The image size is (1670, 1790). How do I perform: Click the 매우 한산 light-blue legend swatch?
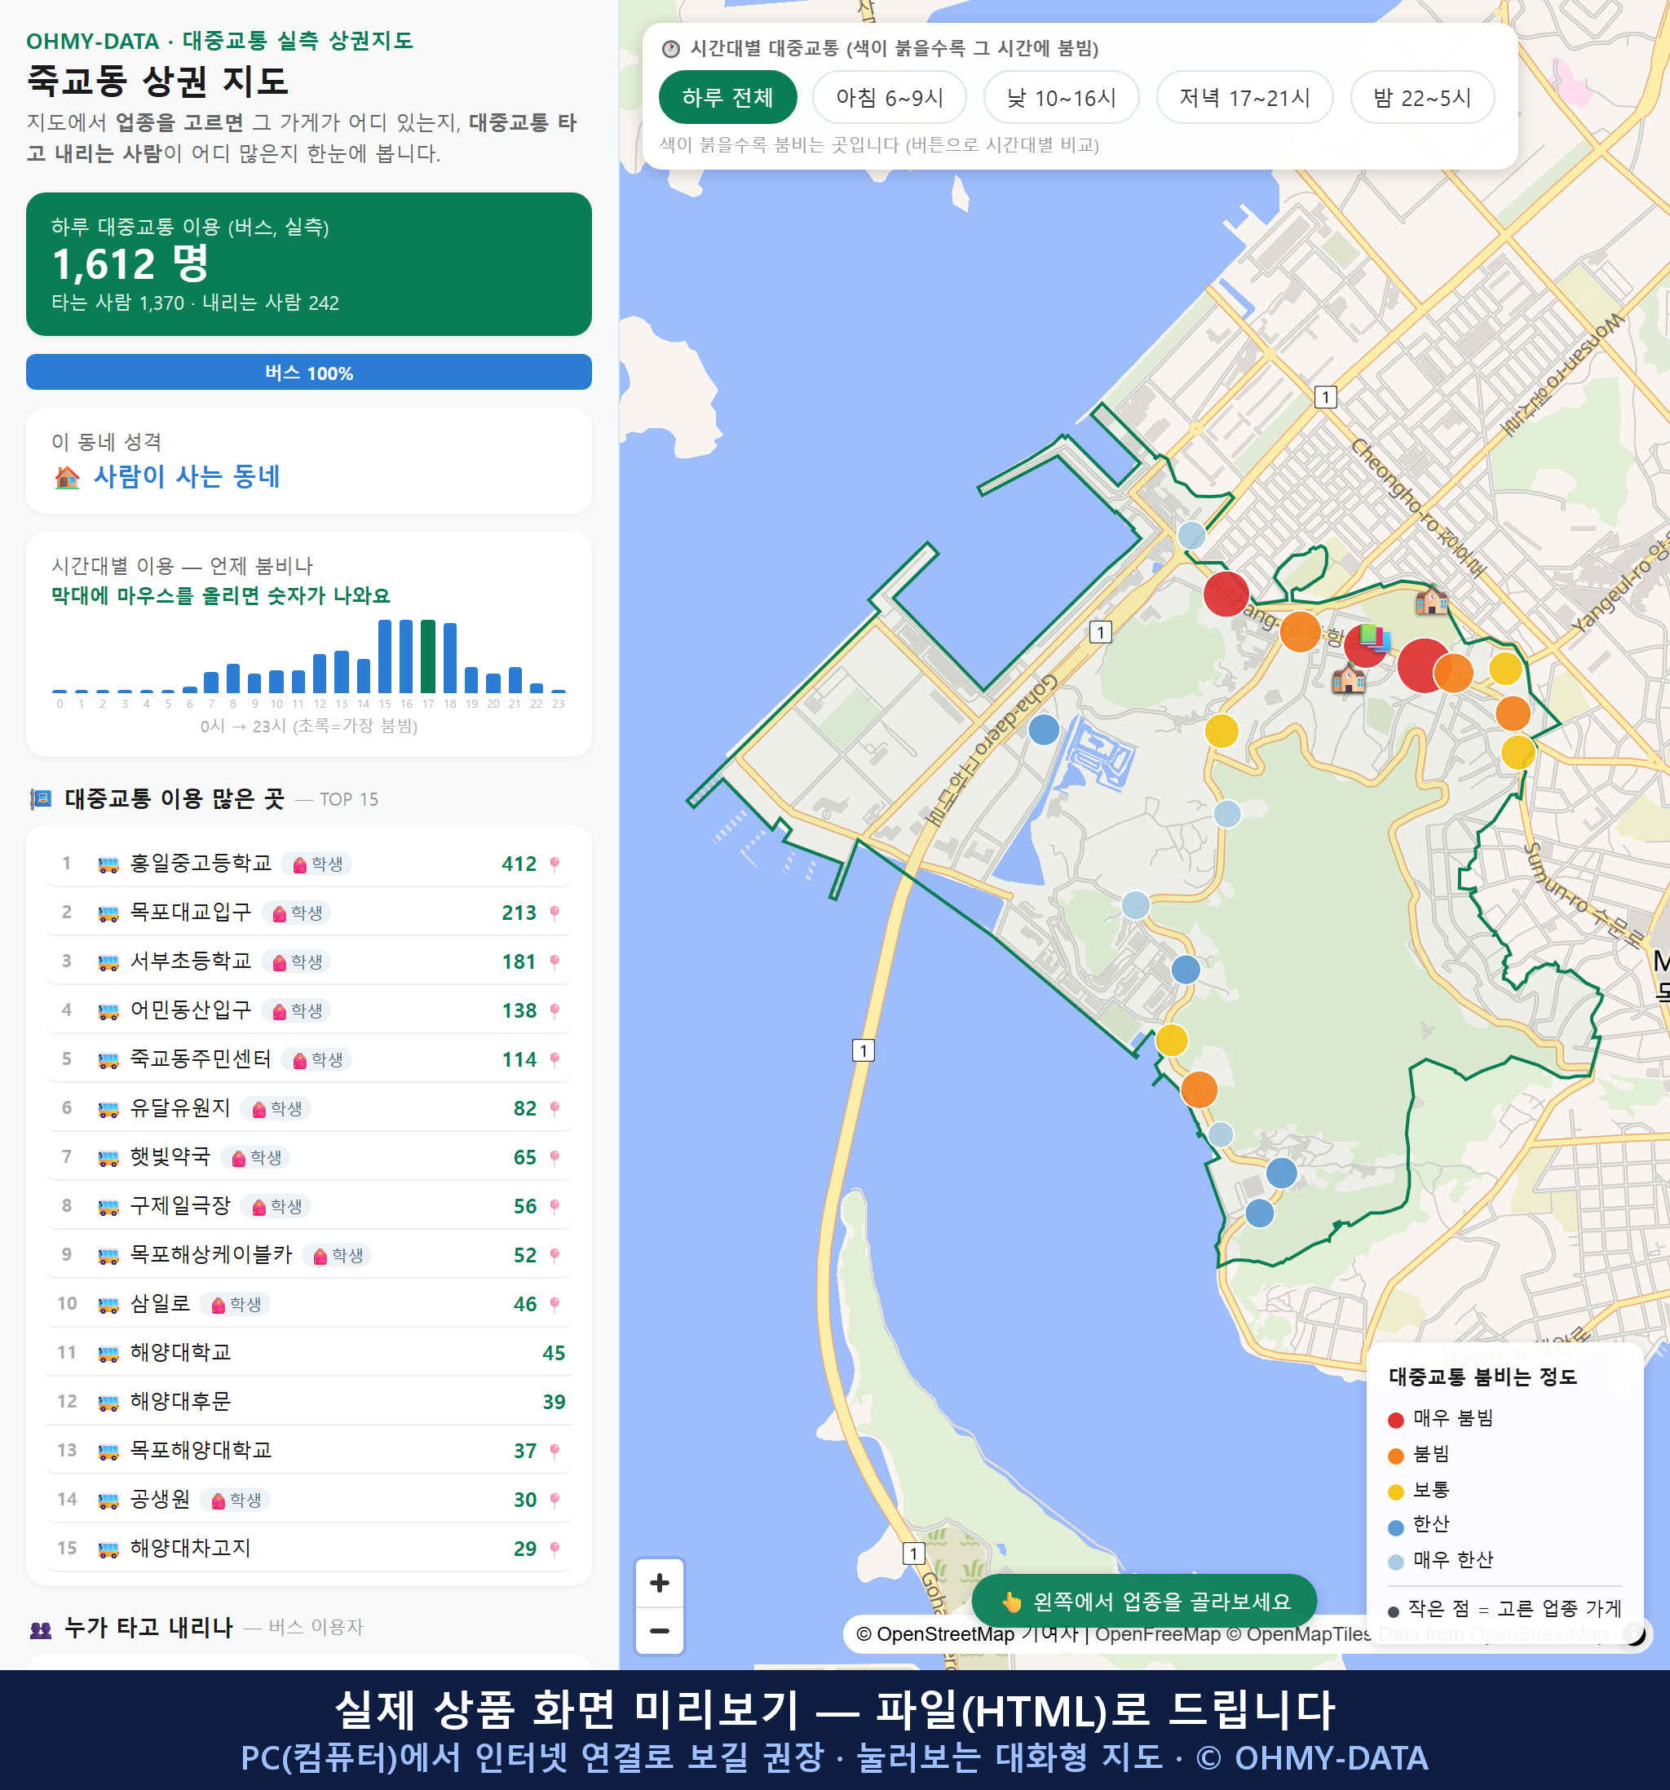coord(1396,1562)
